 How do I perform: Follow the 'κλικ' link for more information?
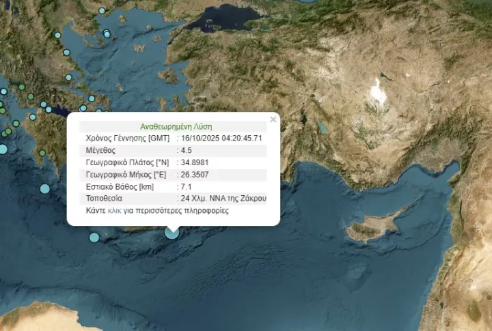click(115, 211)
